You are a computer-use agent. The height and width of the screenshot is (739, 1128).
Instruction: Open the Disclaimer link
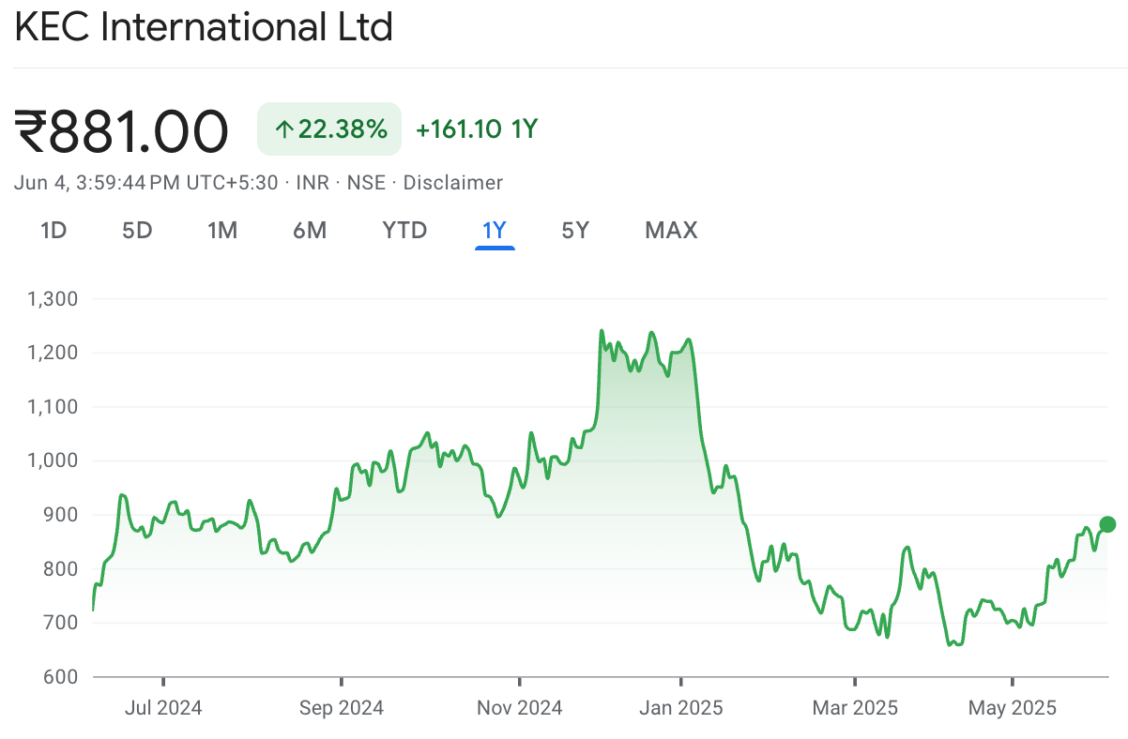[x=453, y=183]
